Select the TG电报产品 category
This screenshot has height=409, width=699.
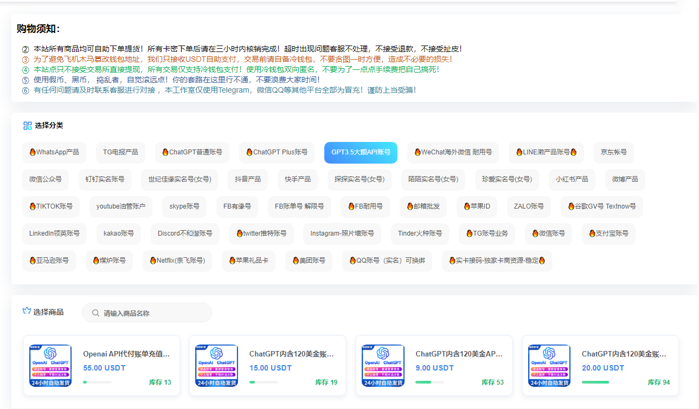[120, 153]
